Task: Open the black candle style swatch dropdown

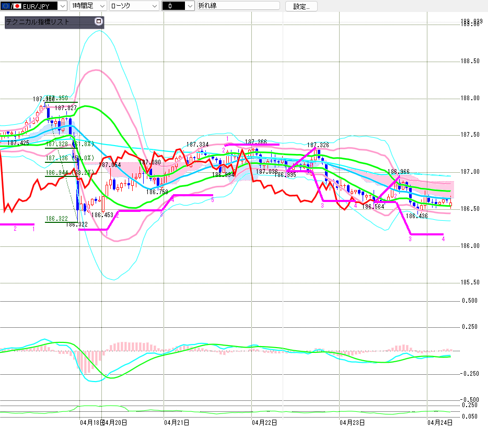Action: point(178,6)
